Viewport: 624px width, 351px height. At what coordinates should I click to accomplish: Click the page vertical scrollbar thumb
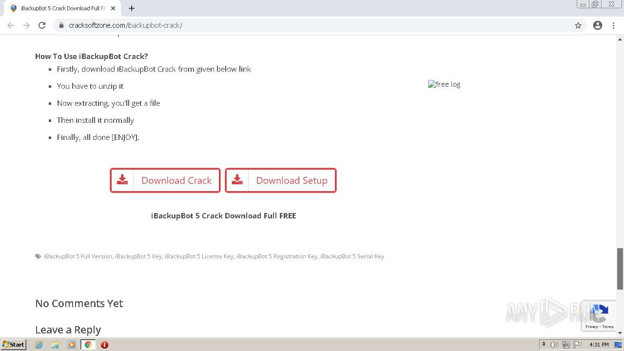click(x=620, y=269)
